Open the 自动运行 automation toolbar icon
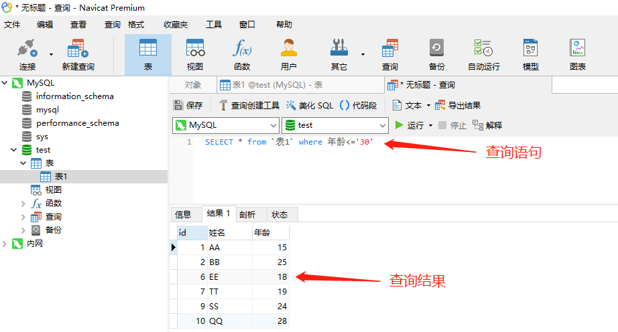 (x=483, y=54)
